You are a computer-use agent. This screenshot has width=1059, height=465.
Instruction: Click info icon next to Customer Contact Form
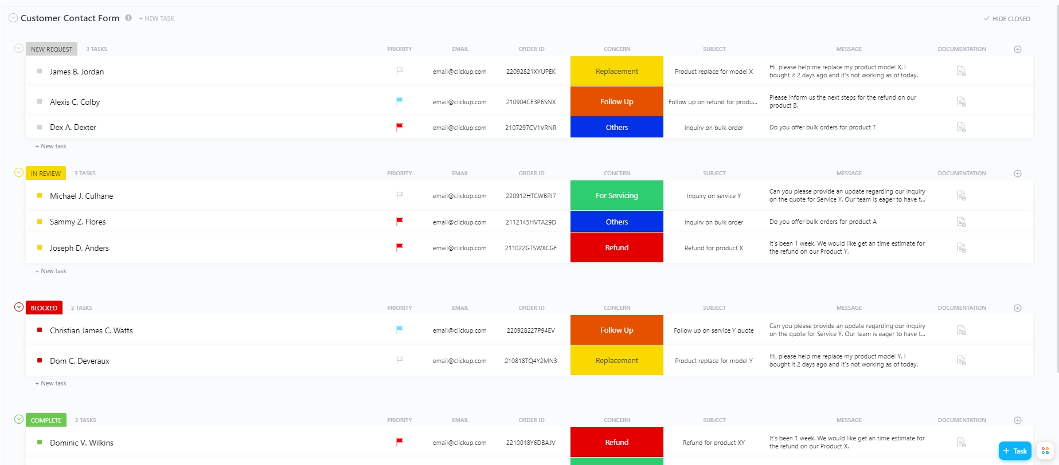tap(128, 18)
